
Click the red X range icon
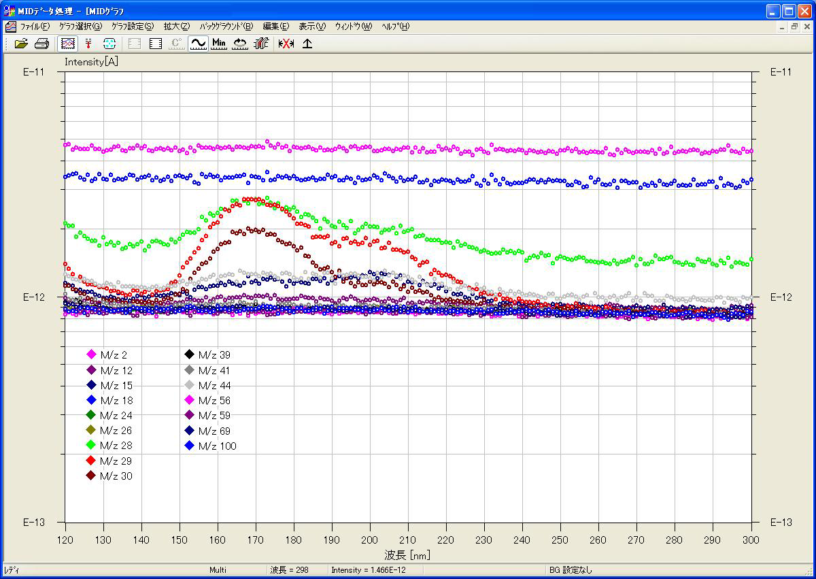coord(286,44)
